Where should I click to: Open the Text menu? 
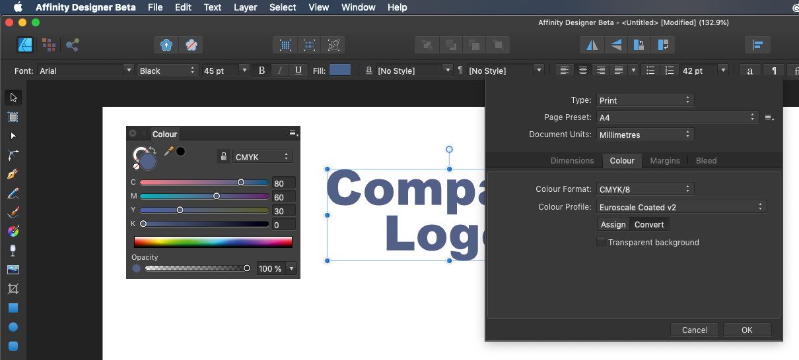[213, 7]
